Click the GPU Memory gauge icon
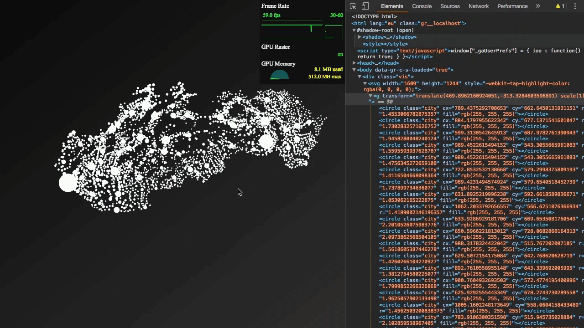 279,75
